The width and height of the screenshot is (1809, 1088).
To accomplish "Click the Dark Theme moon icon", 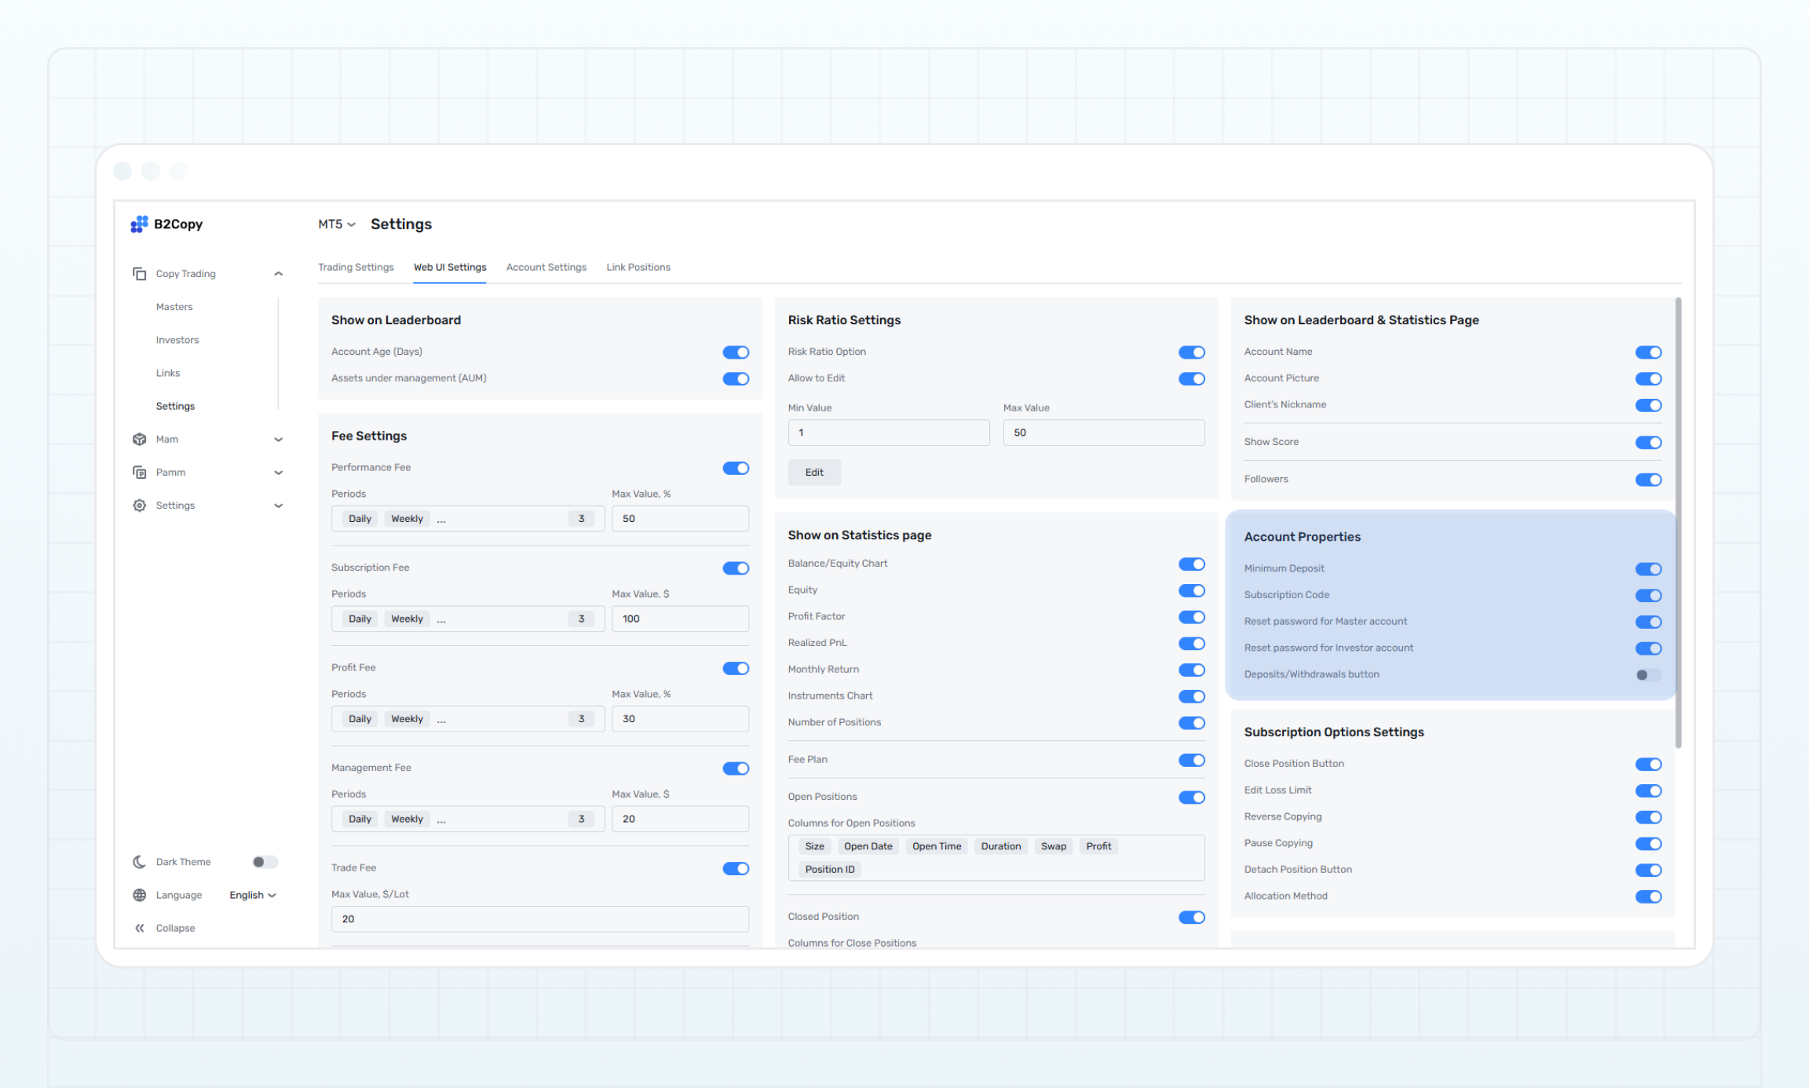I will click(x=139, y=862).
